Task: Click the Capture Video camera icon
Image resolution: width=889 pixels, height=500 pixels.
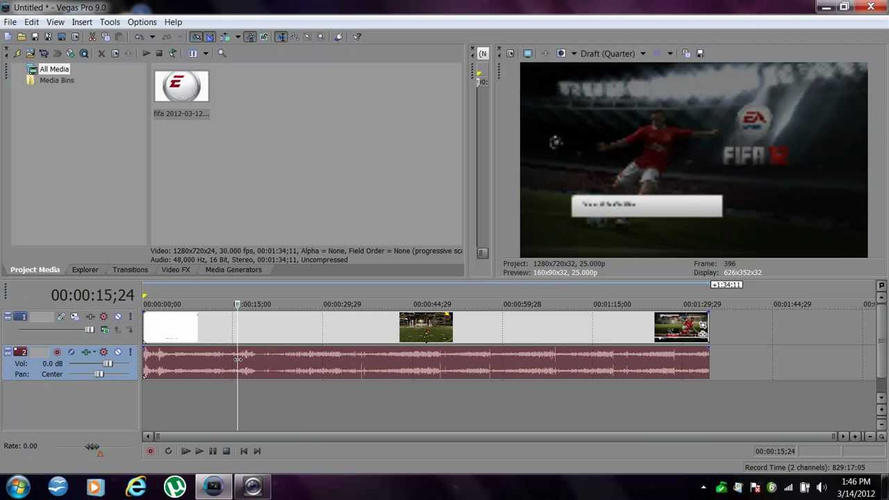Action: [43, 53]
